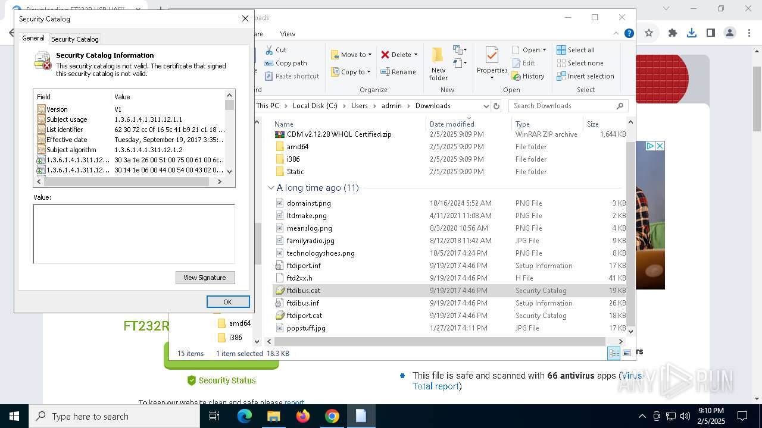This screenshot has height=428, width=762.
Task: Open the Delete dropdown arrow
Action: 416,55
